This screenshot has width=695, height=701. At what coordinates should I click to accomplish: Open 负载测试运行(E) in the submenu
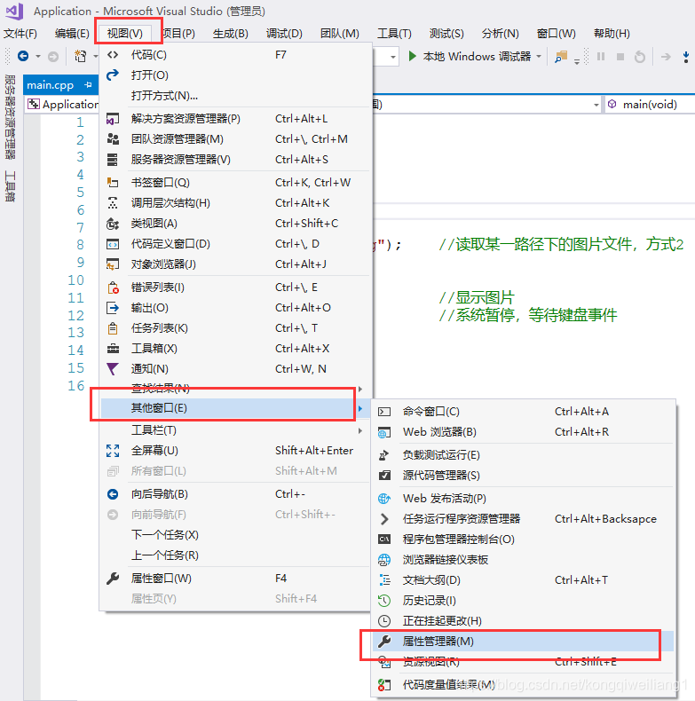pyautogui.click(x=524, y=454)
